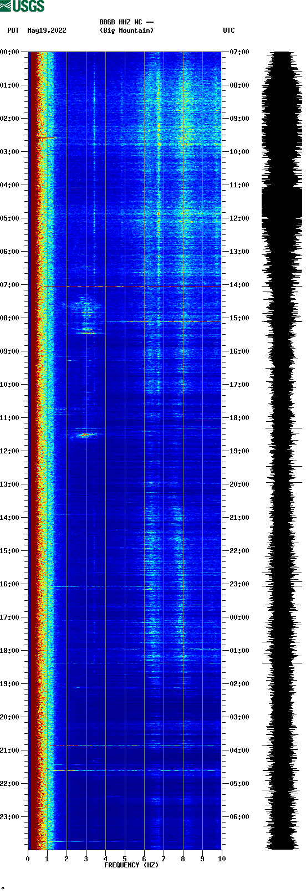Click the seismogram waveform's widest section near 04:30 PDT
This screenshot has width=306, height=894.
(282, 202)
